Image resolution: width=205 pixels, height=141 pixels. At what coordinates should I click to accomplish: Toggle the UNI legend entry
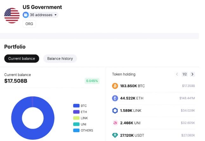tap(83, 124)
